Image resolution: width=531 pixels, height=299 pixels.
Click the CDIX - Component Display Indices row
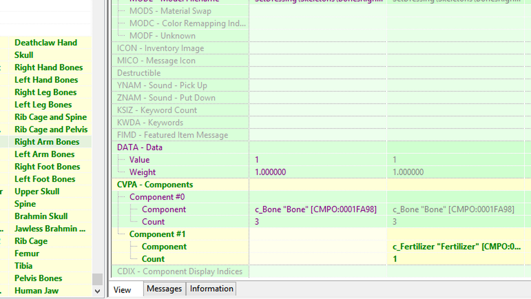pos(179,272)
